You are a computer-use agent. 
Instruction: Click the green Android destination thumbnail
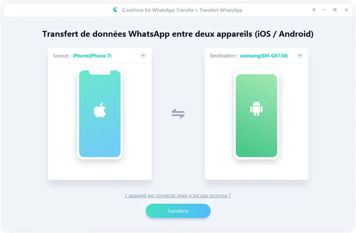tap(256, 114)
